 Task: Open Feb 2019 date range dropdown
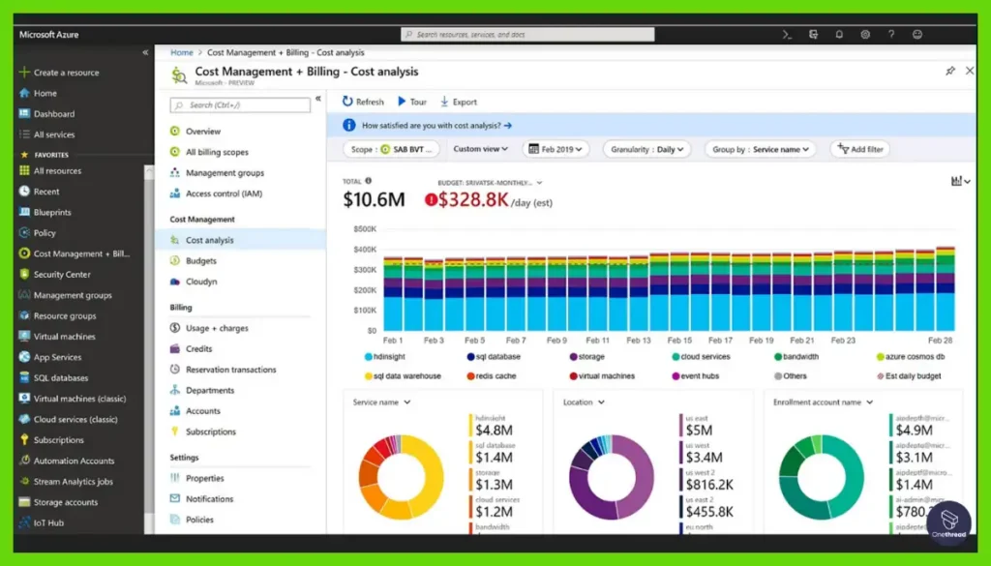coord(556,149)
